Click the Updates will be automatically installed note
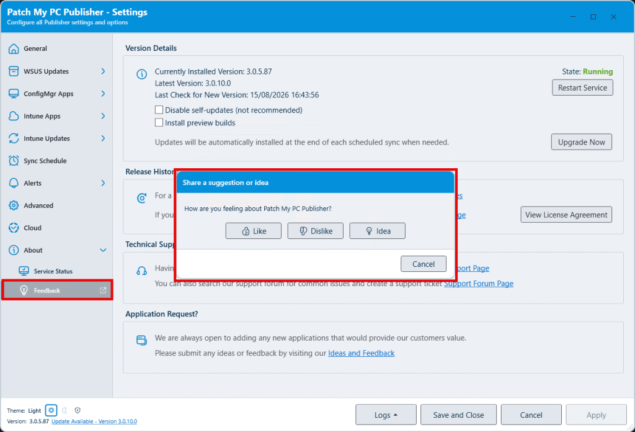Viewport: 635px width, 432px height. (x=302, y=142)
